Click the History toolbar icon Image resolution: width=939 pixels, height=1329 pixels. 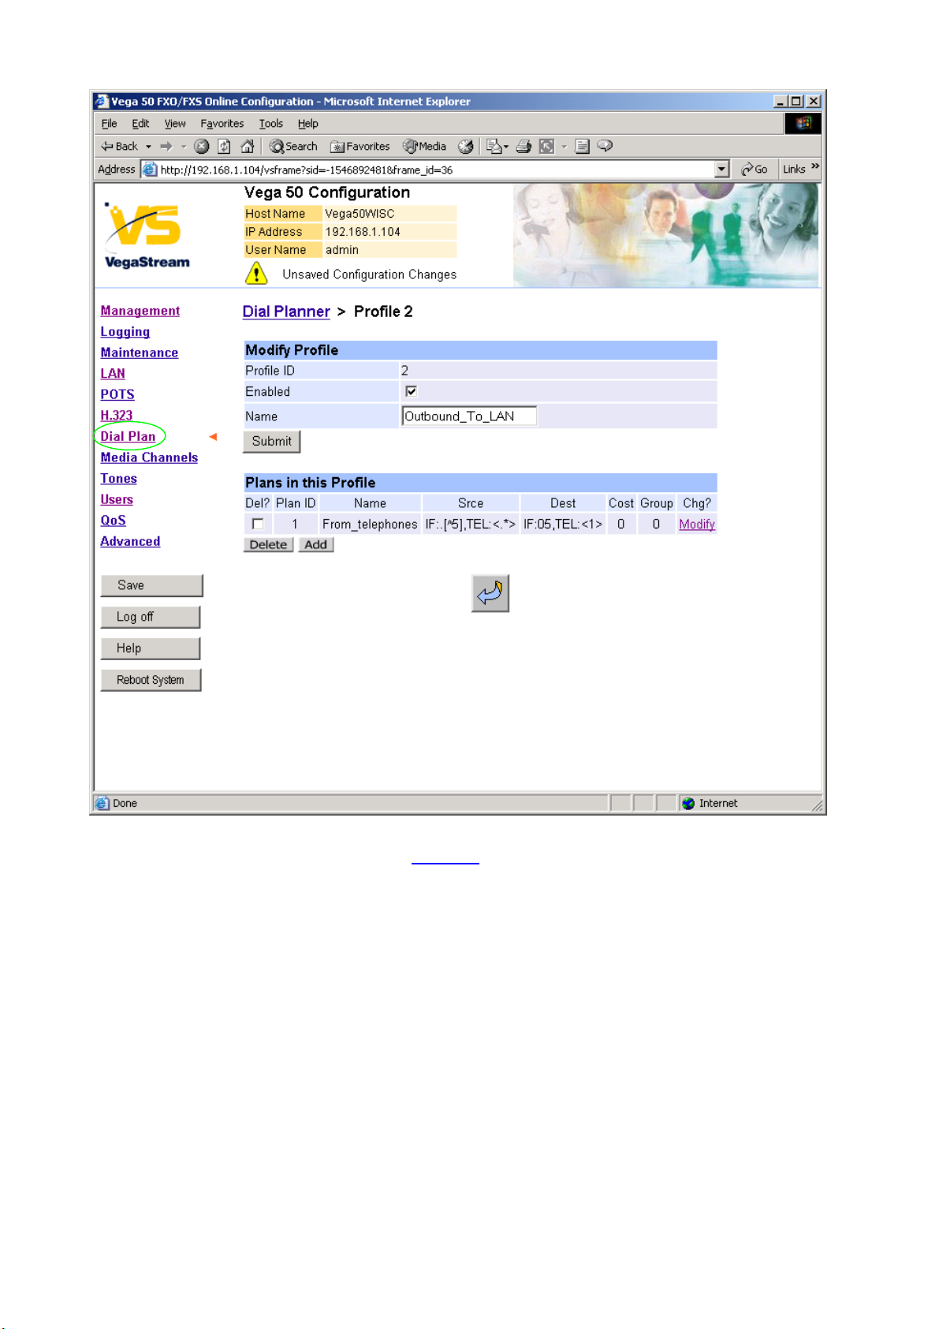(x=466, y=146)
